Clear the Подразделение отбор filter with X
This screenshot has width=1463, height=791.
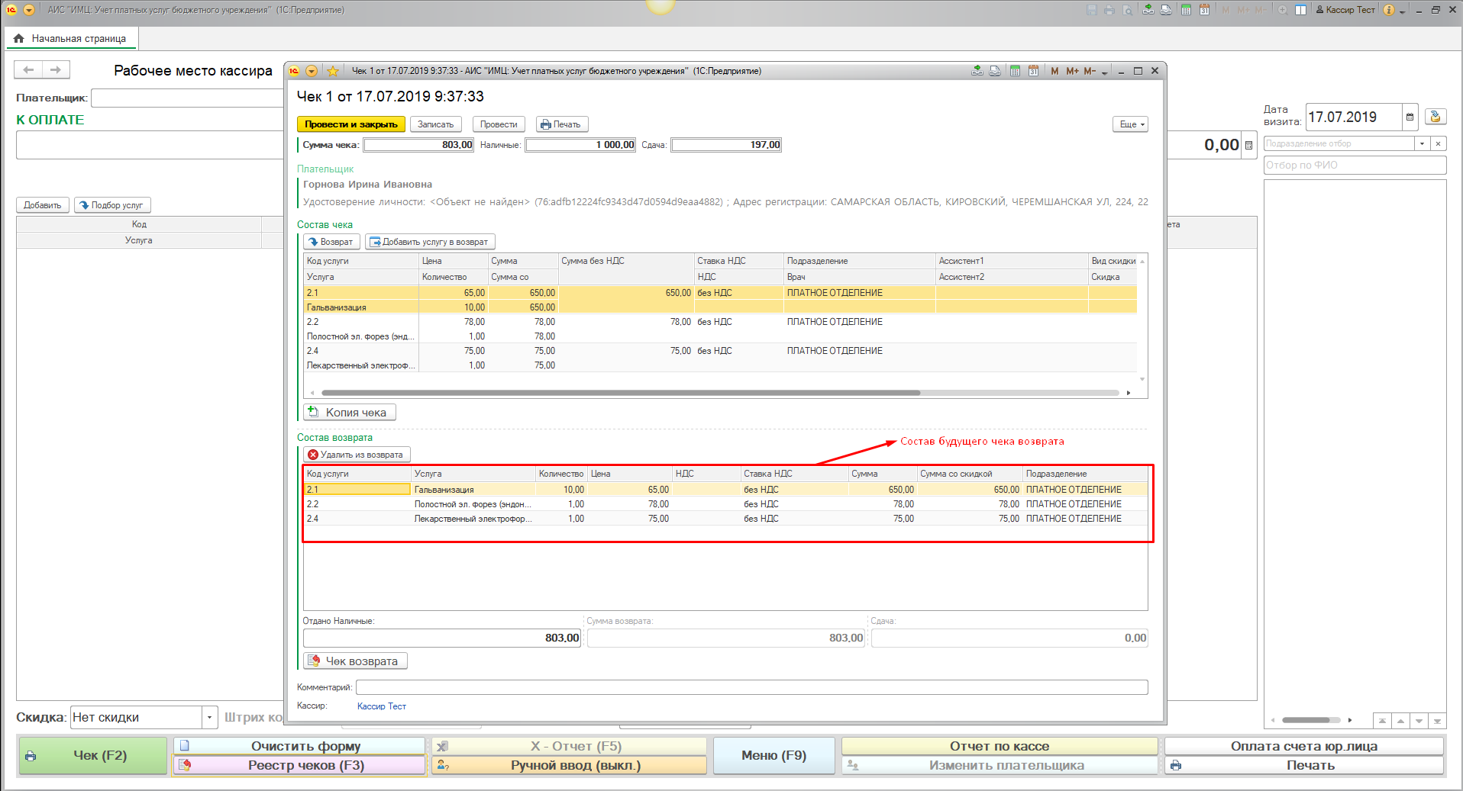(1438, 143)
